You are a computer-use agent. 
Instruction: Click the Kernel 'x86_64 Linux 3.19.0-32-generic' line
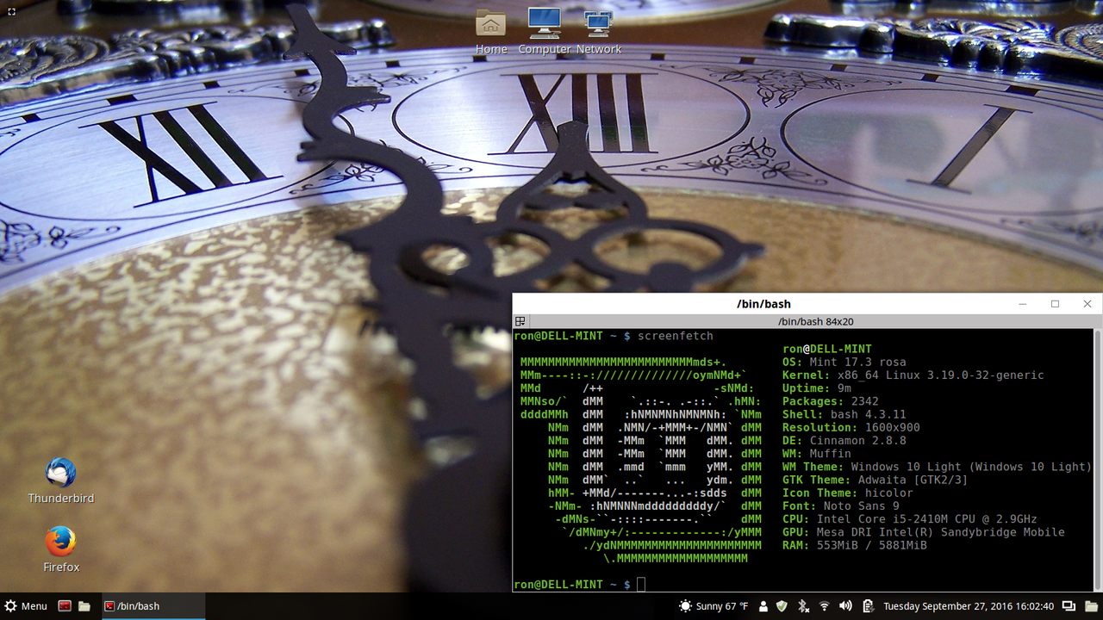click(x=913, y=375)
